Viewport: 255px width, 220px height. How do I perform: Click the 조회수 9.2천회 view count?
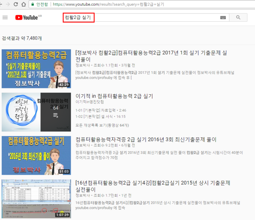pos(106,145)
